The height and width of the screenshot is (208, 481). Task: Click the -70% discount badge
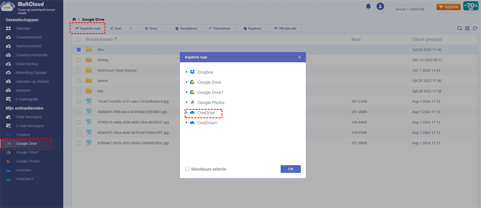coord(471,6)
